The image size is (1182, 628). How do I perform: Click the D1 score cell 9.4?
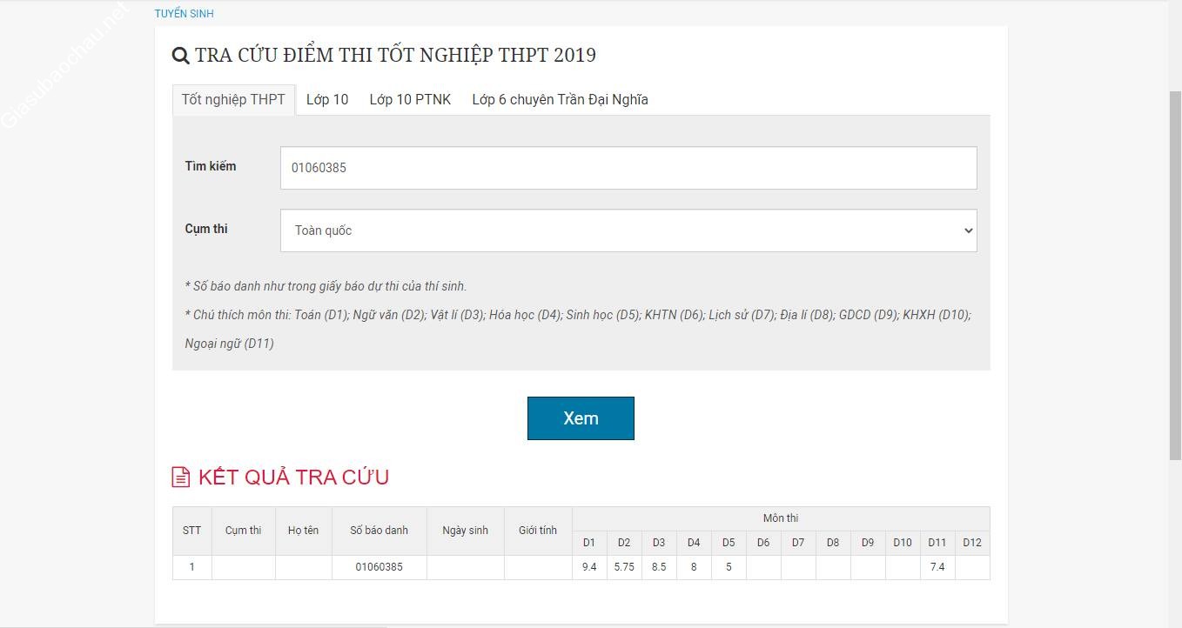coord(589,567)
